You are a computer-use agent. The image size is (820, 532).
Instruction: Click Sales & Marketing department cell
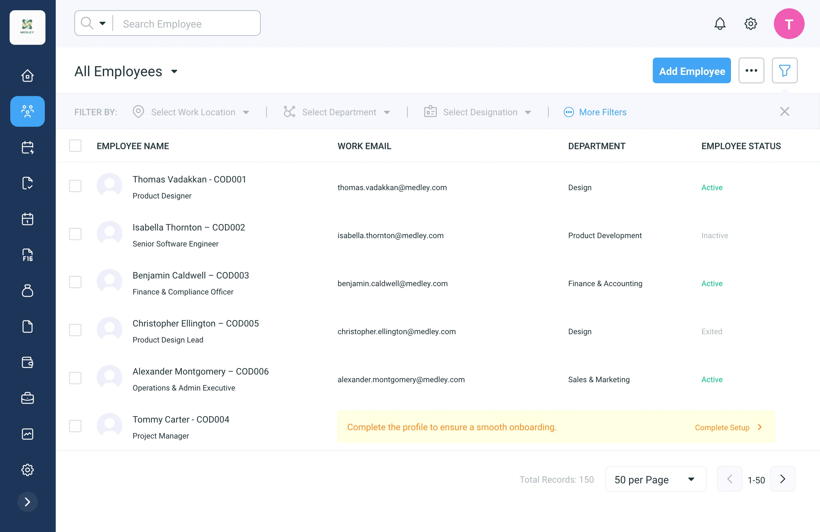click(598, 379)
